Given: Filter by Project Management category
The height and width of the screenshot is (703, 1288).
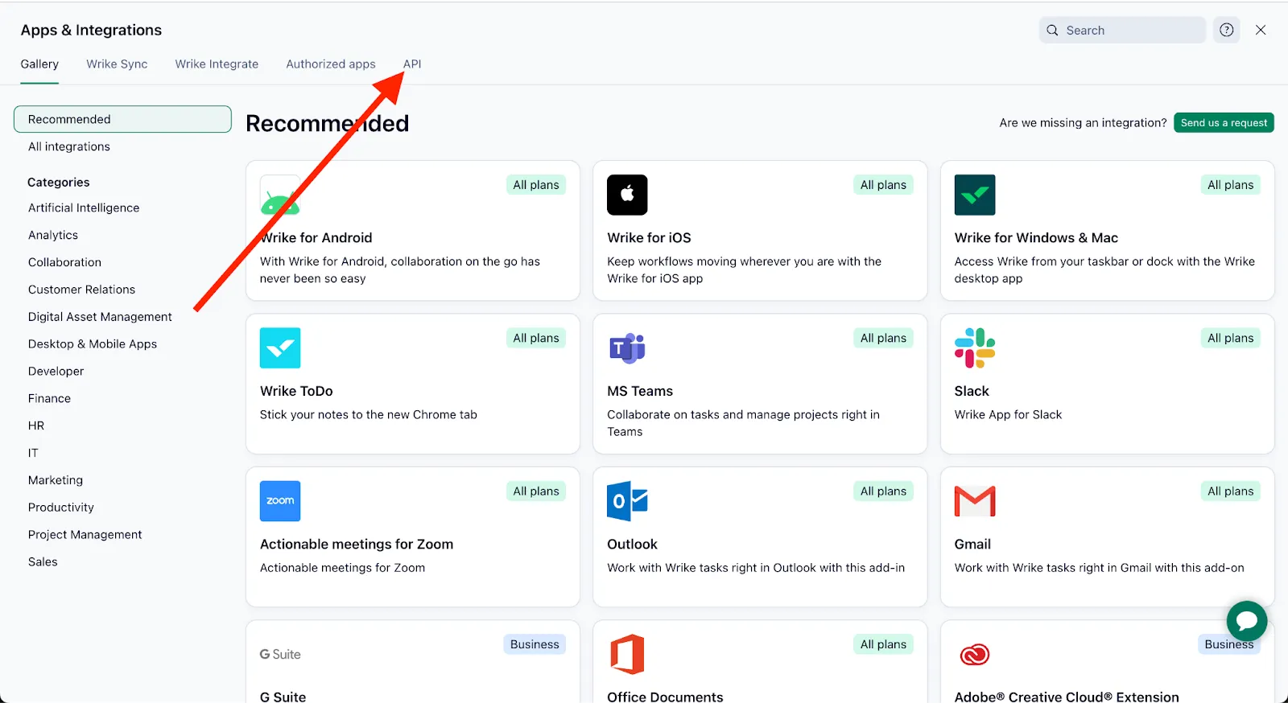Looking at the screenshot, I should (85, 535).
